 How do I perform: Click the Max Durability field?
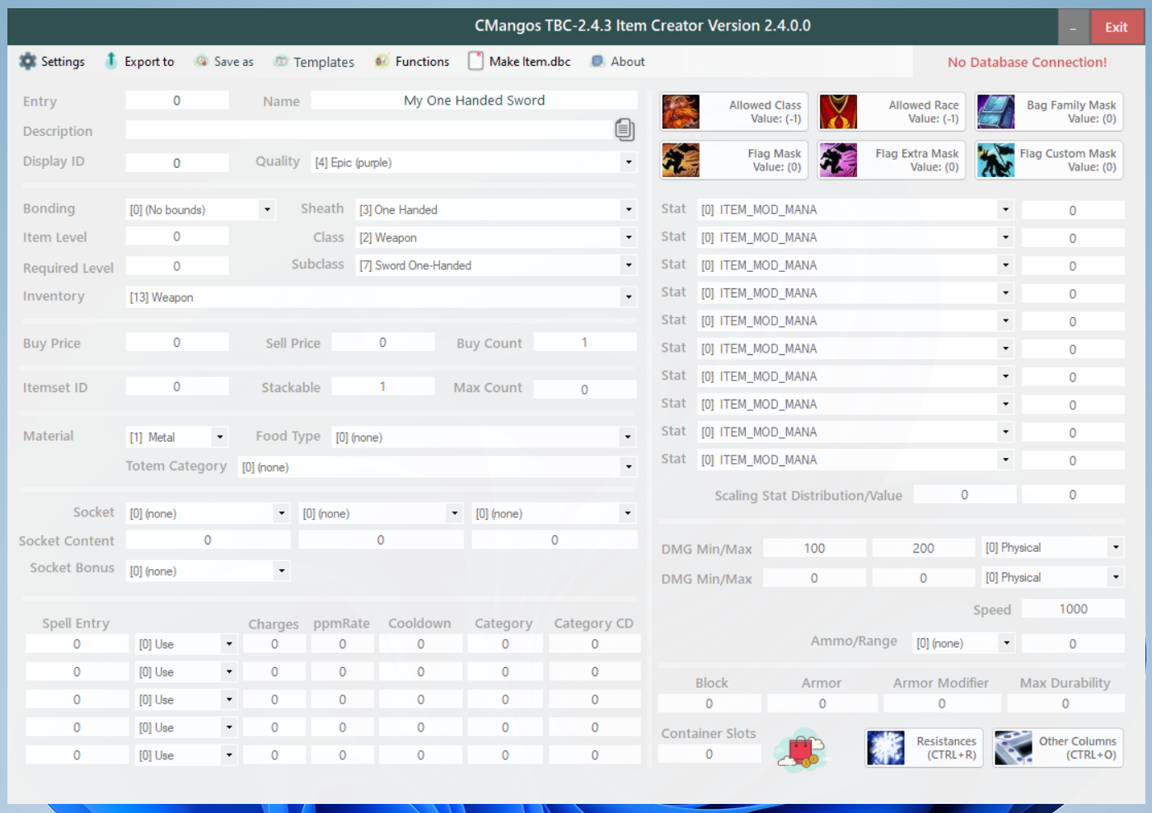[x=1065, y=703]
